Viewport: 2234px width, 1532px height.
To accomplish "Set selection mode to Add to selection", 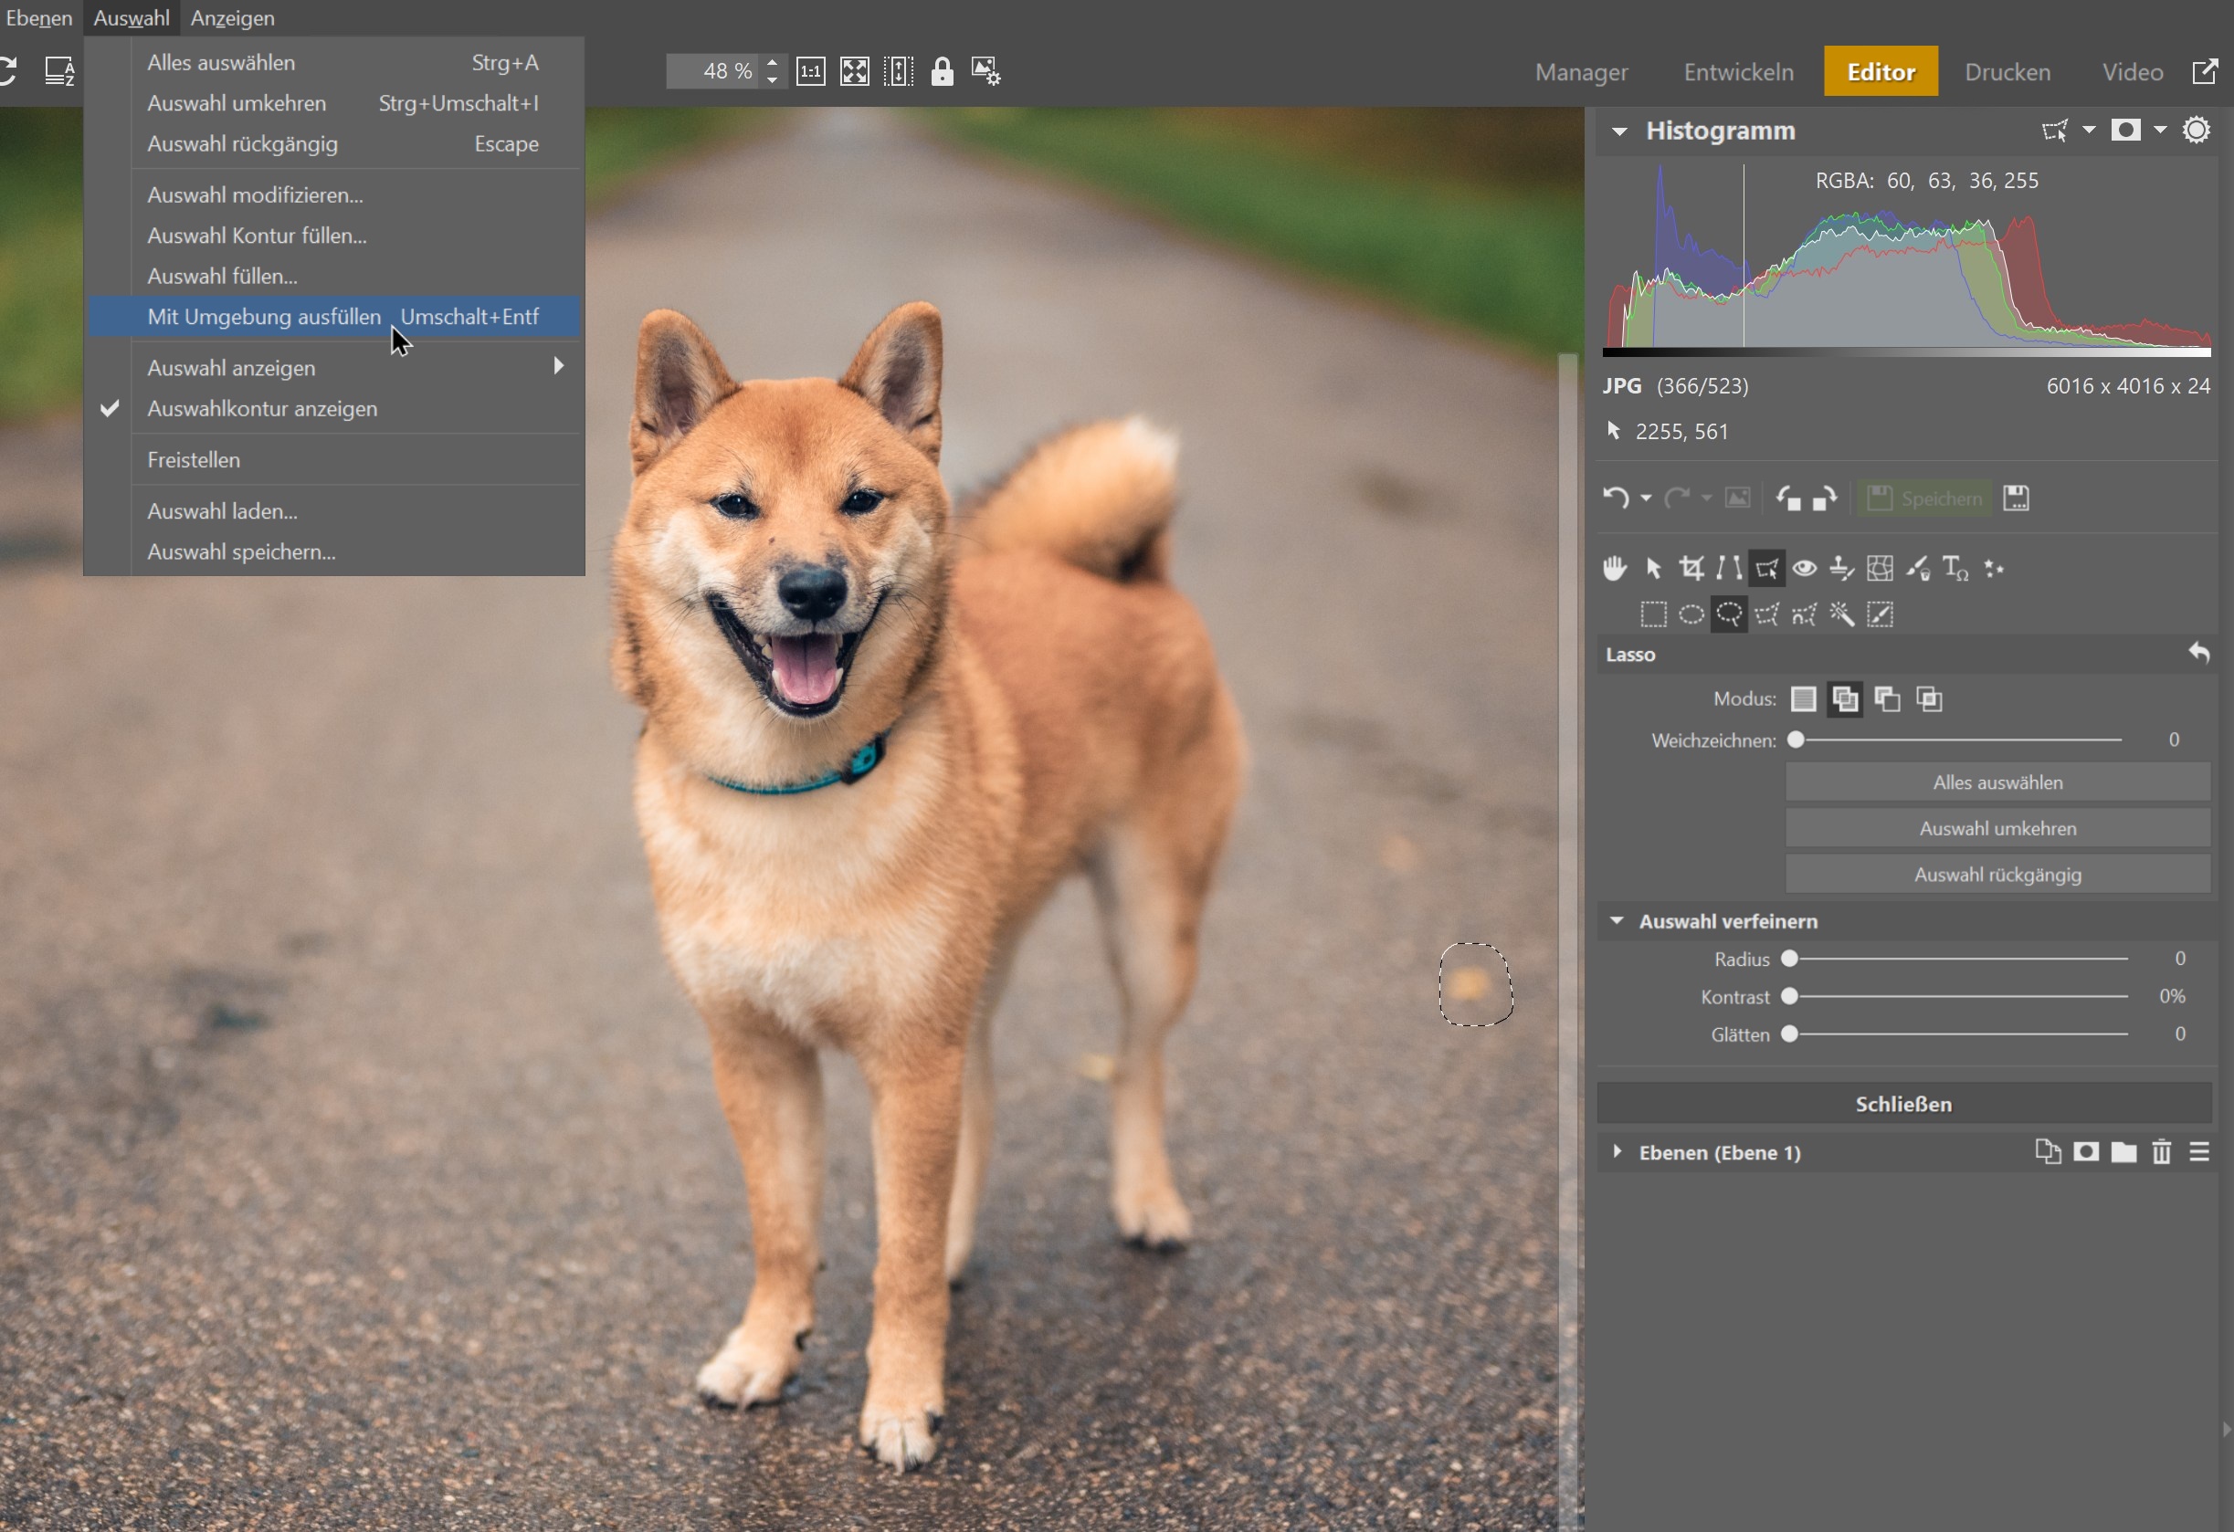I will [1845, 698].
